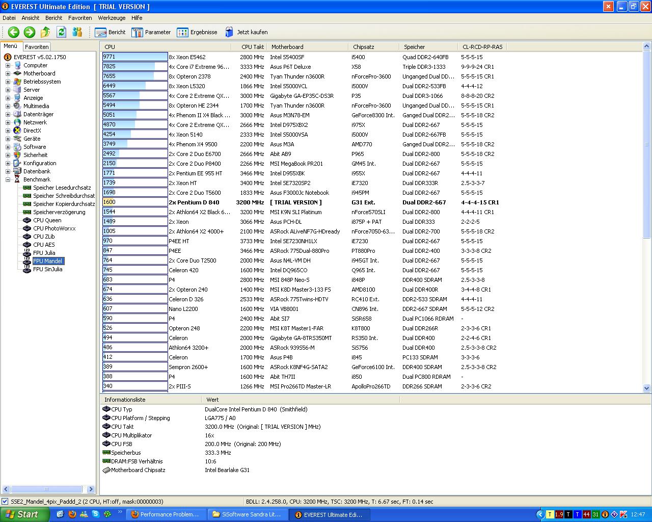Select the DirectX icon in the tree
The width and height of the screenshot is (652, 522).
[17, 130]
